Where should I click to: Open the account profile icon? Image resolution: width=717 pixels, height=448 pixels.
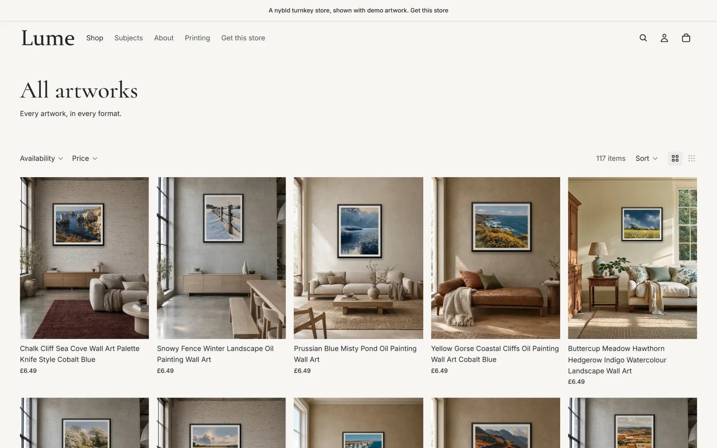pyautogui.click(x=664, y=38)
